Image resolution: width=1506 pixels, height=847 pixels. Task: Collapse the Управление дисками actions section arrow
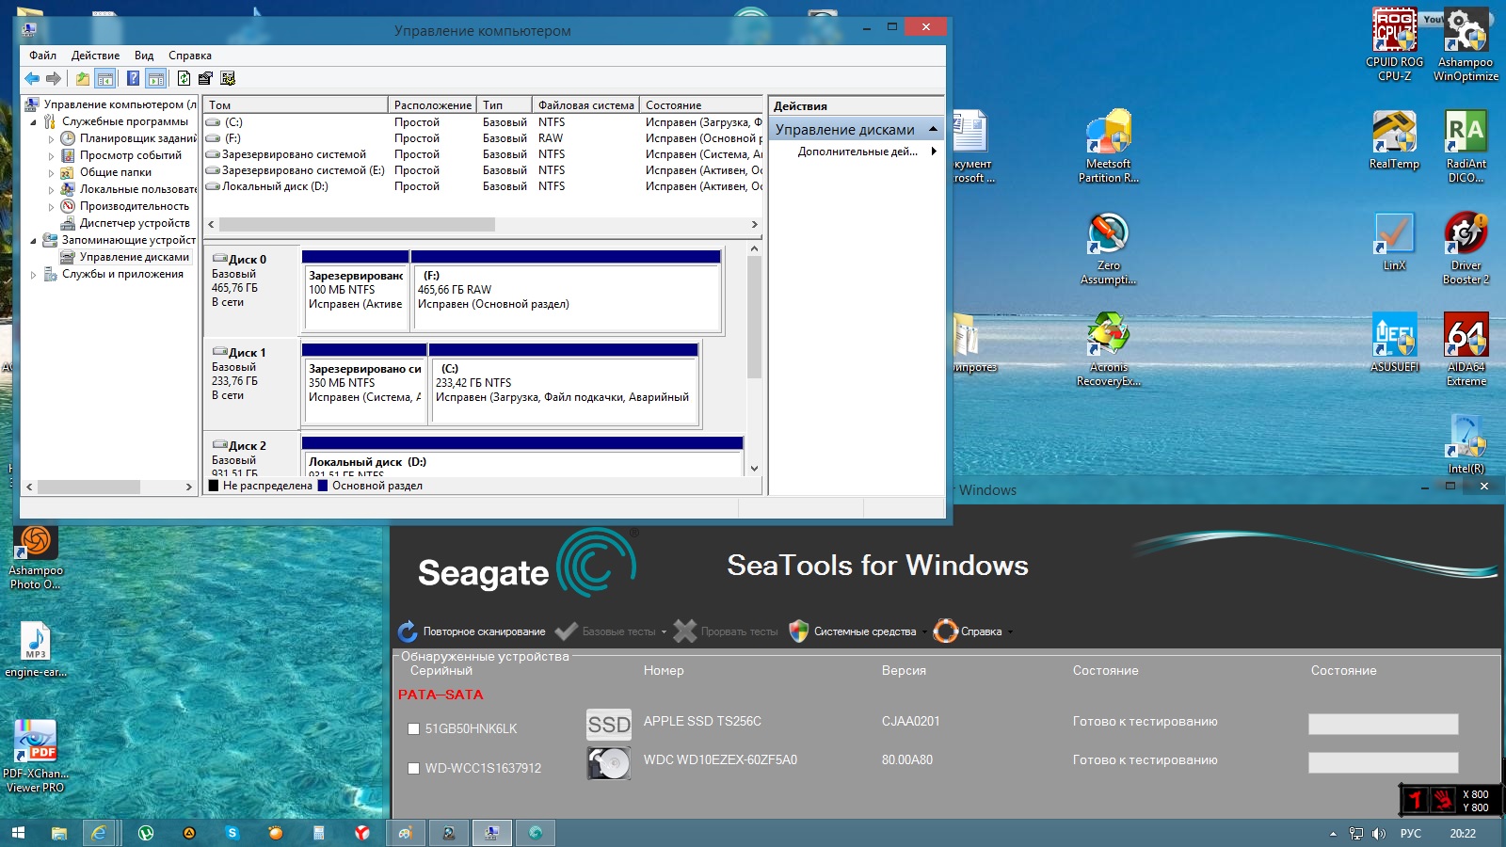point(933,129)
